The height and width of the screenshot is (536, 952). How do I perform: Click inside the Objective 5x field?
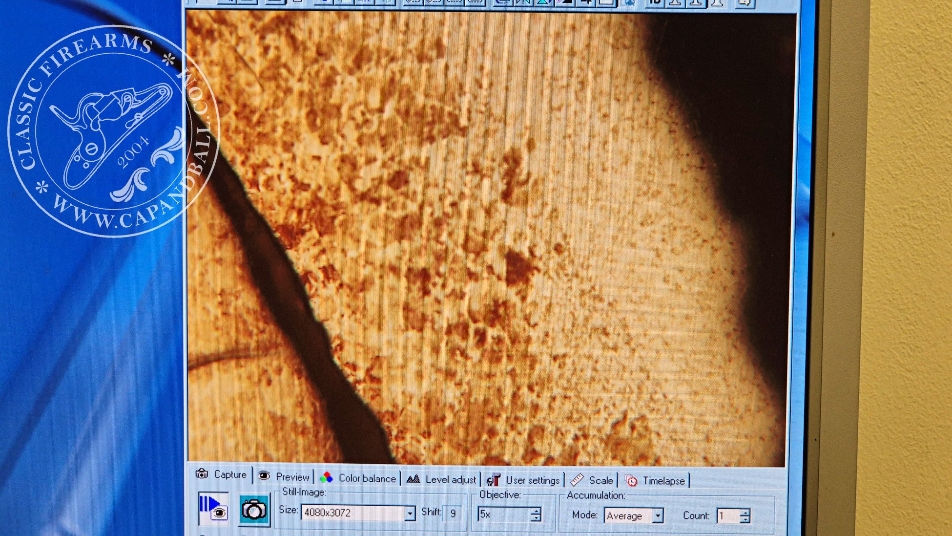coord(503,514)
